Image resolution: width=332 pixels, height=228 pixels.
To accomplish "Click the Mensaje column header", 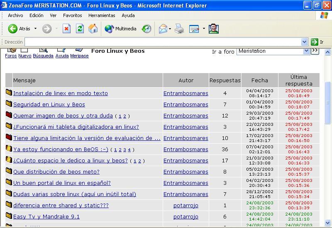I will (x=88, y=80).
